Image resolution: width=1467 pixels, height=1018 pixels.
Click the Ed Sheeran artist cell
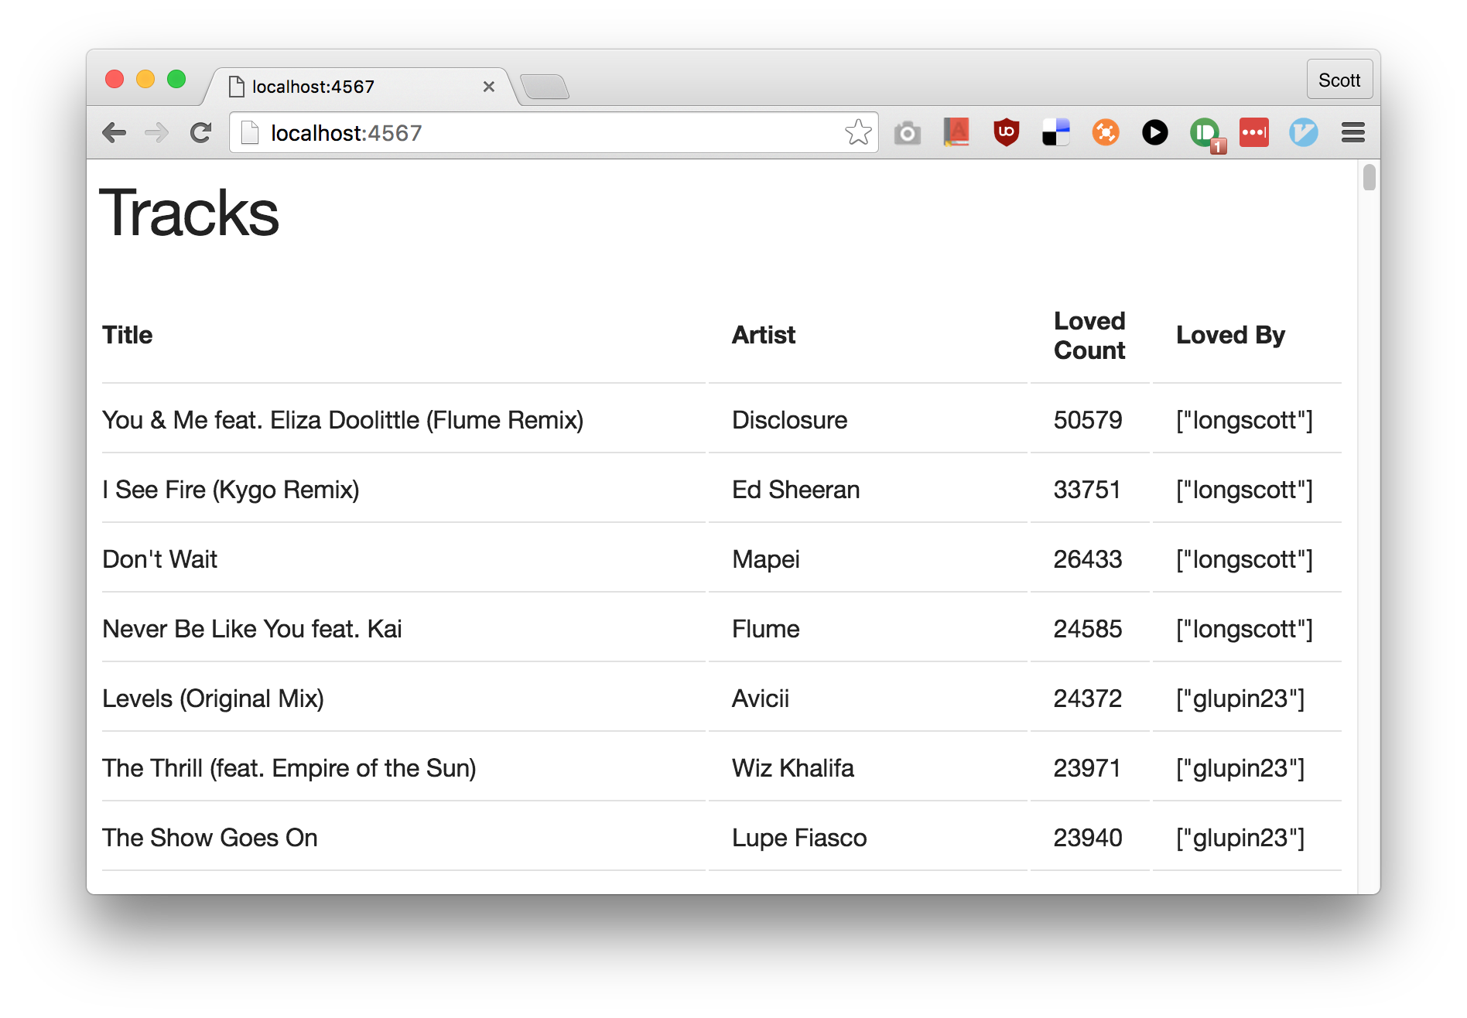[x=795, y=490]
